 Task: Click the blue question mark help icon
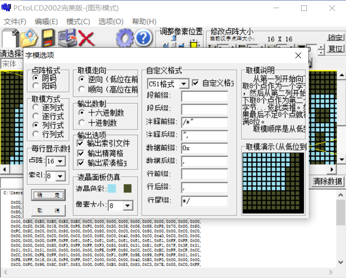143,38
